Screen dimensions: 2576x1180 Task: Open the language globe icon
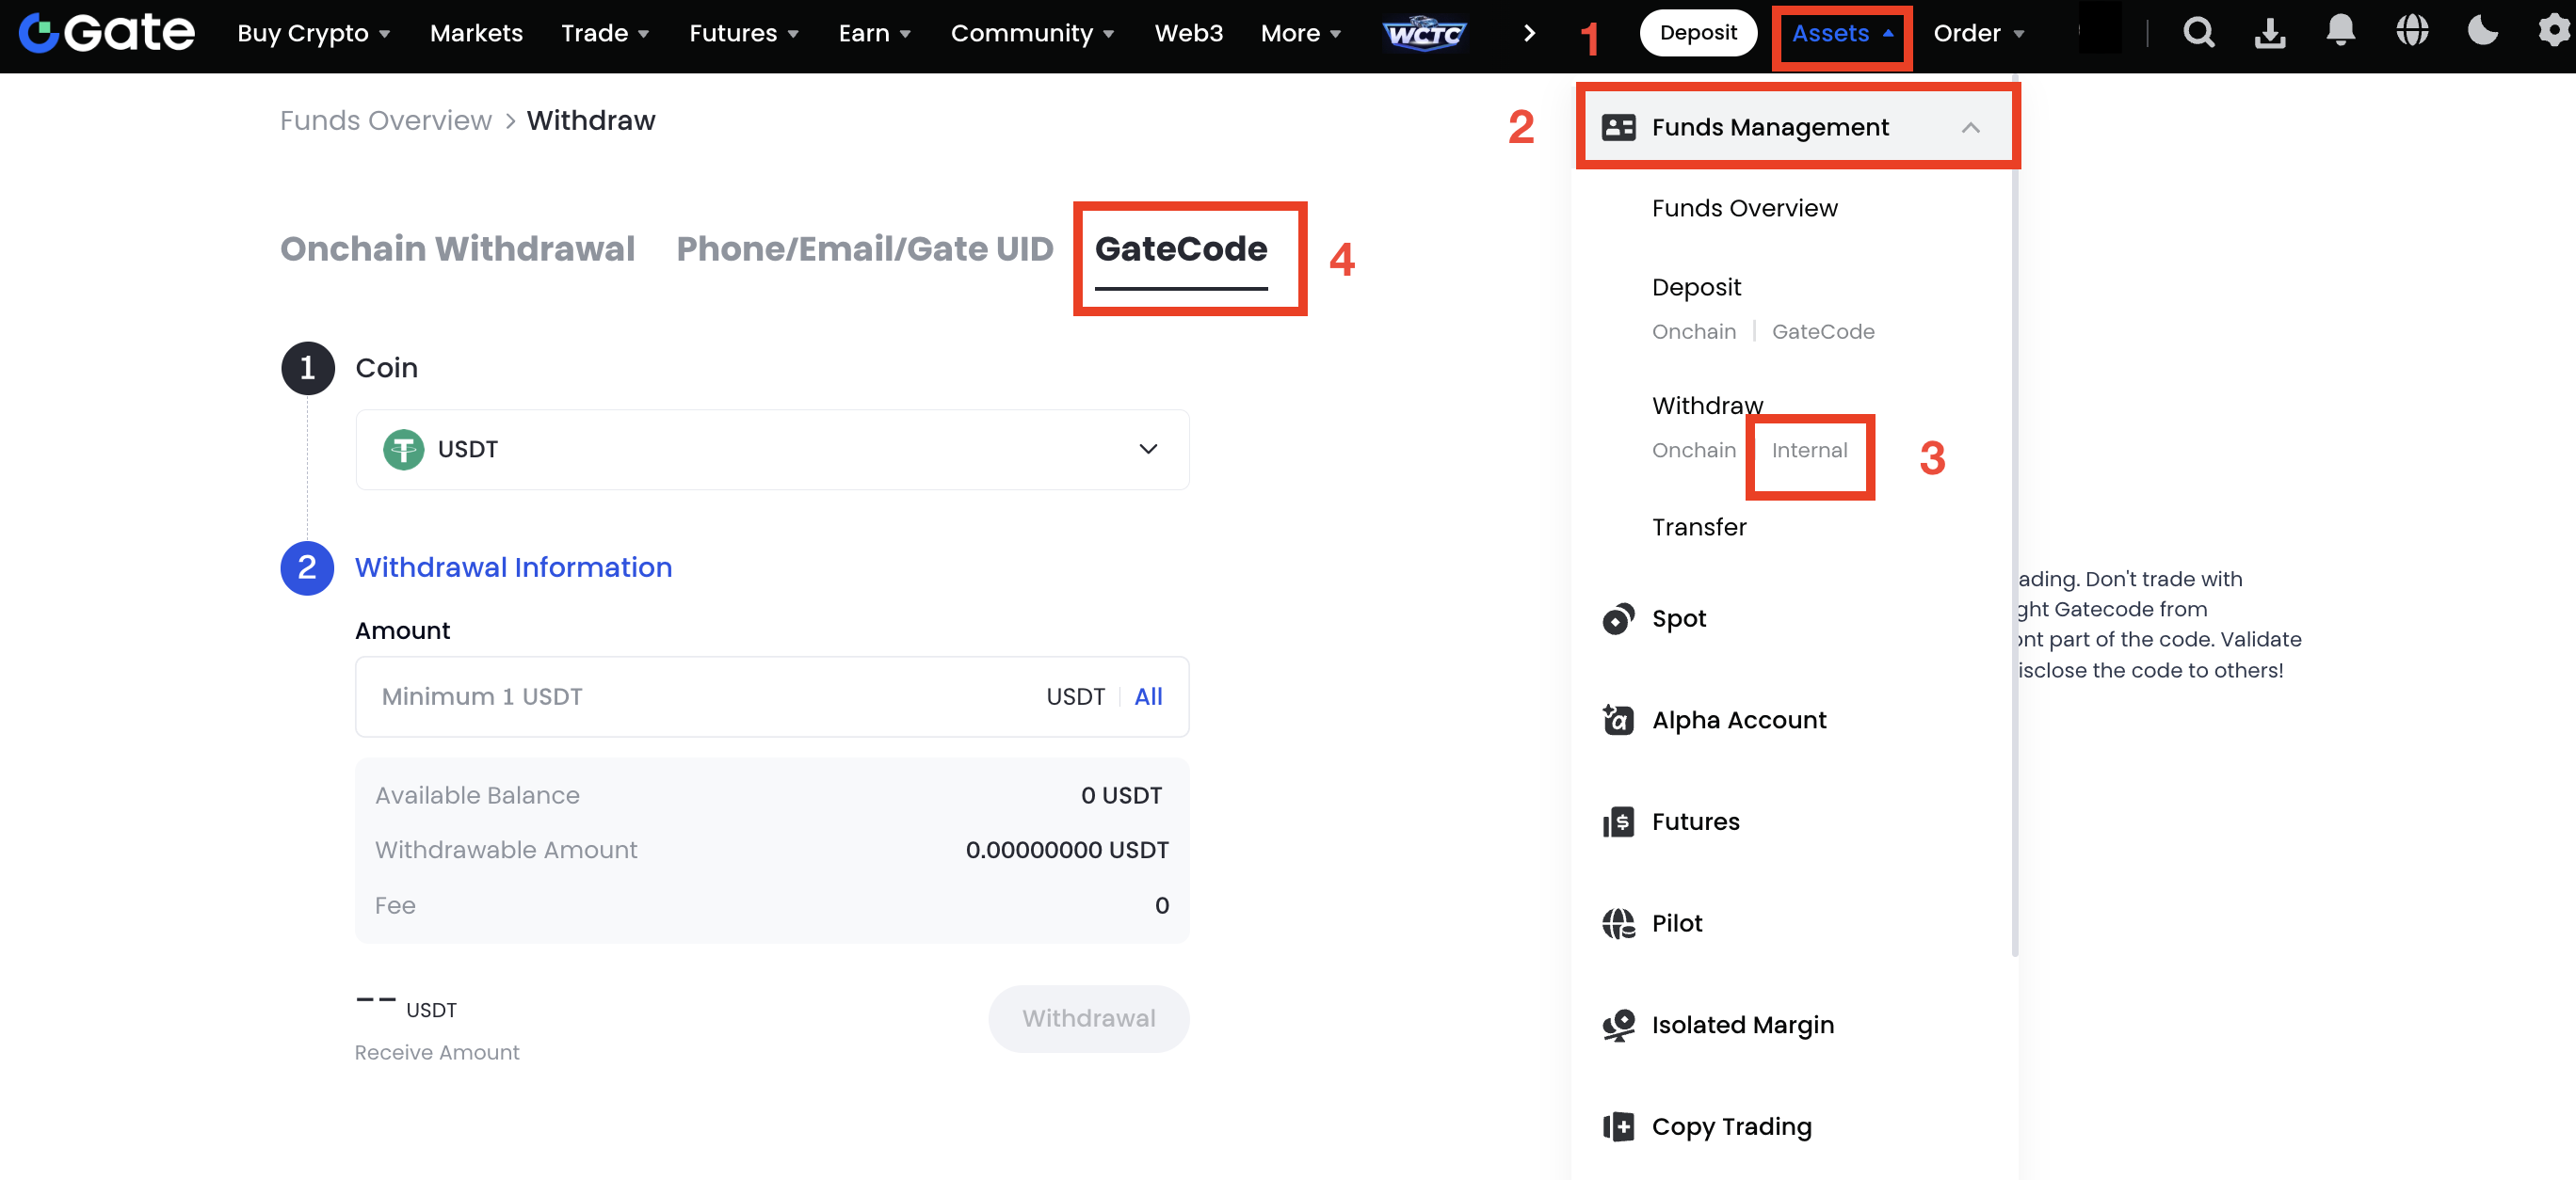tap(2412, 31)
